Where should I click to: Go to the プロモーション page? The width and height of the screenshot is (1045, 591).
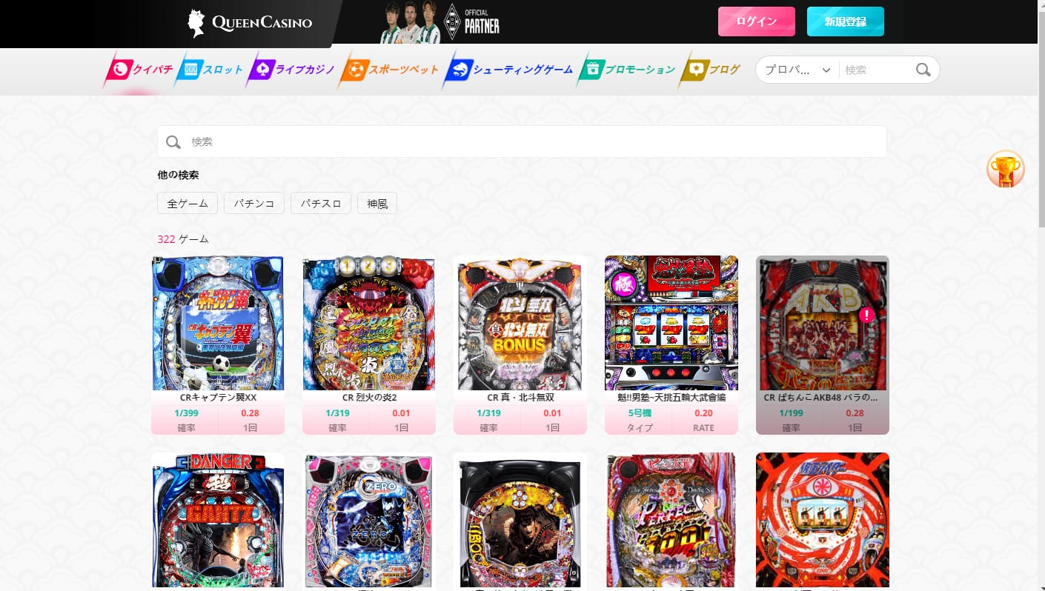click(x=628, y=70)
